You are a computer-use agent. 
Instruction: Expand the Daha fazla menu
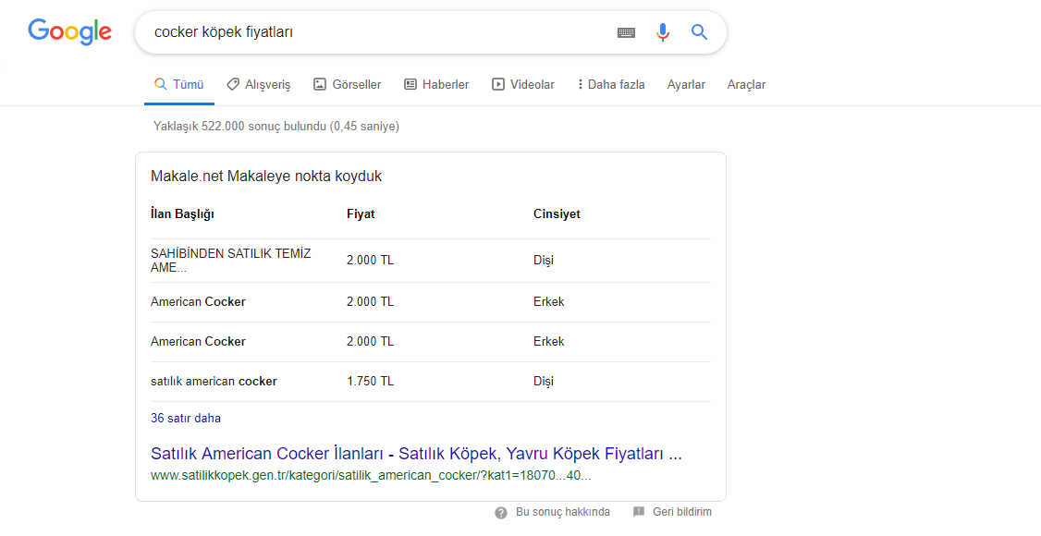click(611, 84)
